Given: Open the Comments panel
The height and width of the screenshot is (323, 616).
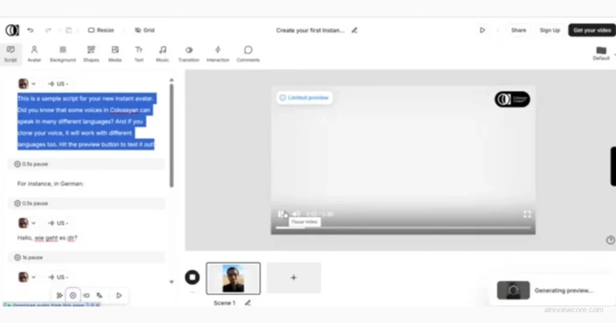Looking at the screenshot, I should pos(248,53).
